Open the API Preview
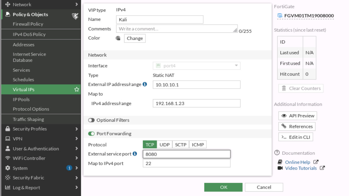This screenshot has width=349, height=196. click(x=297, y=116)
